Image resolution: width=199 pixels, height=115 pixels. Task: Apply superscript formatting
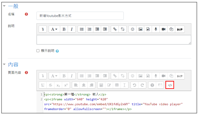(x=66, y=85)
